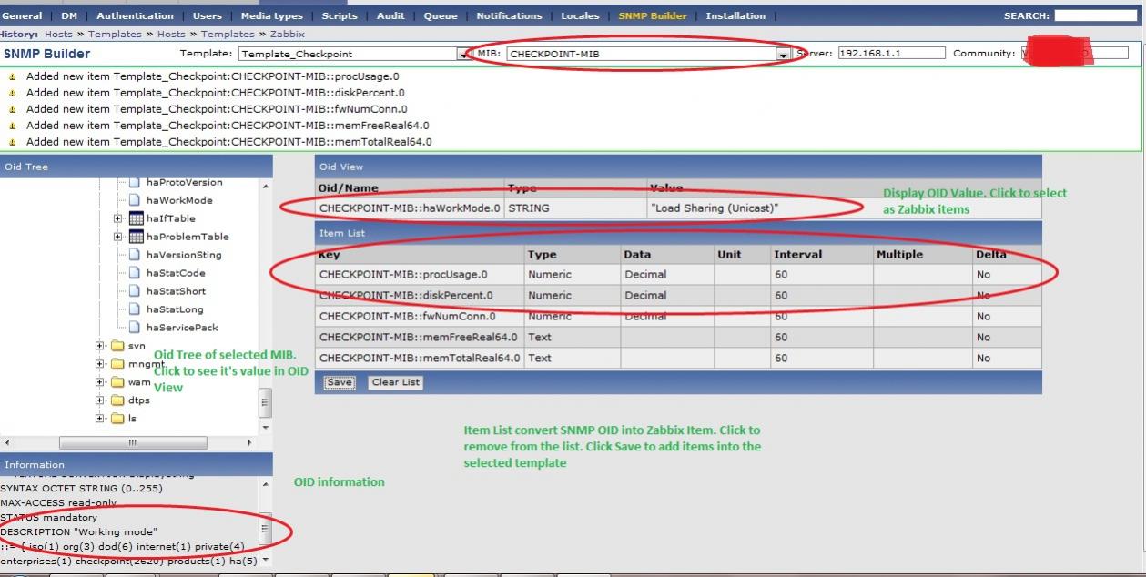Expand the mngmt folder node
1146x577 pixels.
[x=100, y=364]
